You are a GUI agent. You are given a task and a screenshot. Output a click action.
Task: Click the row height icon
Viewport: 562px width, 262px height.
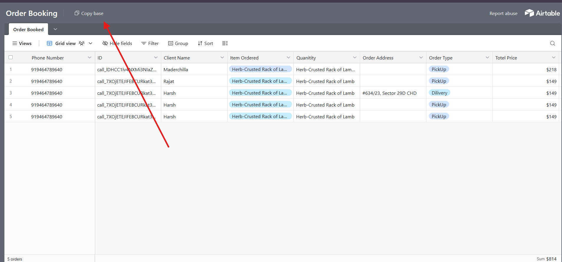(225, 43)
